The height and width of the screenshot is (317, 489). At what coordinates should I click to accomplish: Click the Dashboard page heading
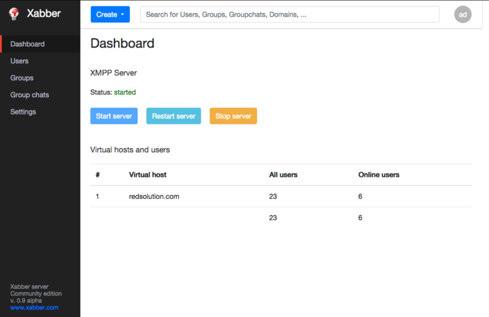click(x=122, y=43)
